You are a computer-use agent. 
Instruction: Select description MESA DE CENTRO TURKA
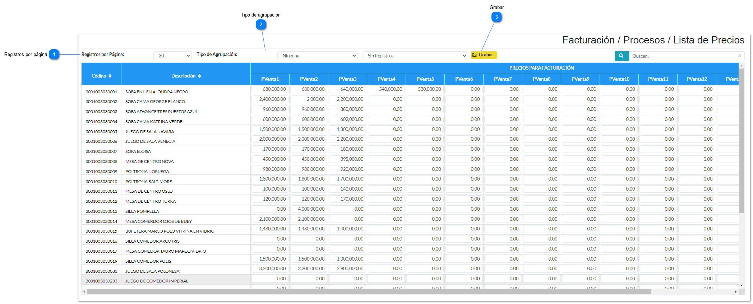point(151,201)
